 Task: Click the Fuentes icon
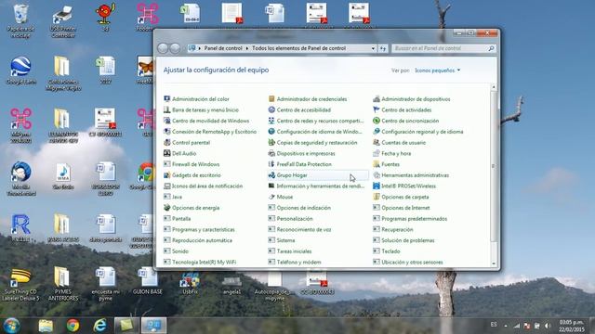pyautogui.click(x=376, y=164)
